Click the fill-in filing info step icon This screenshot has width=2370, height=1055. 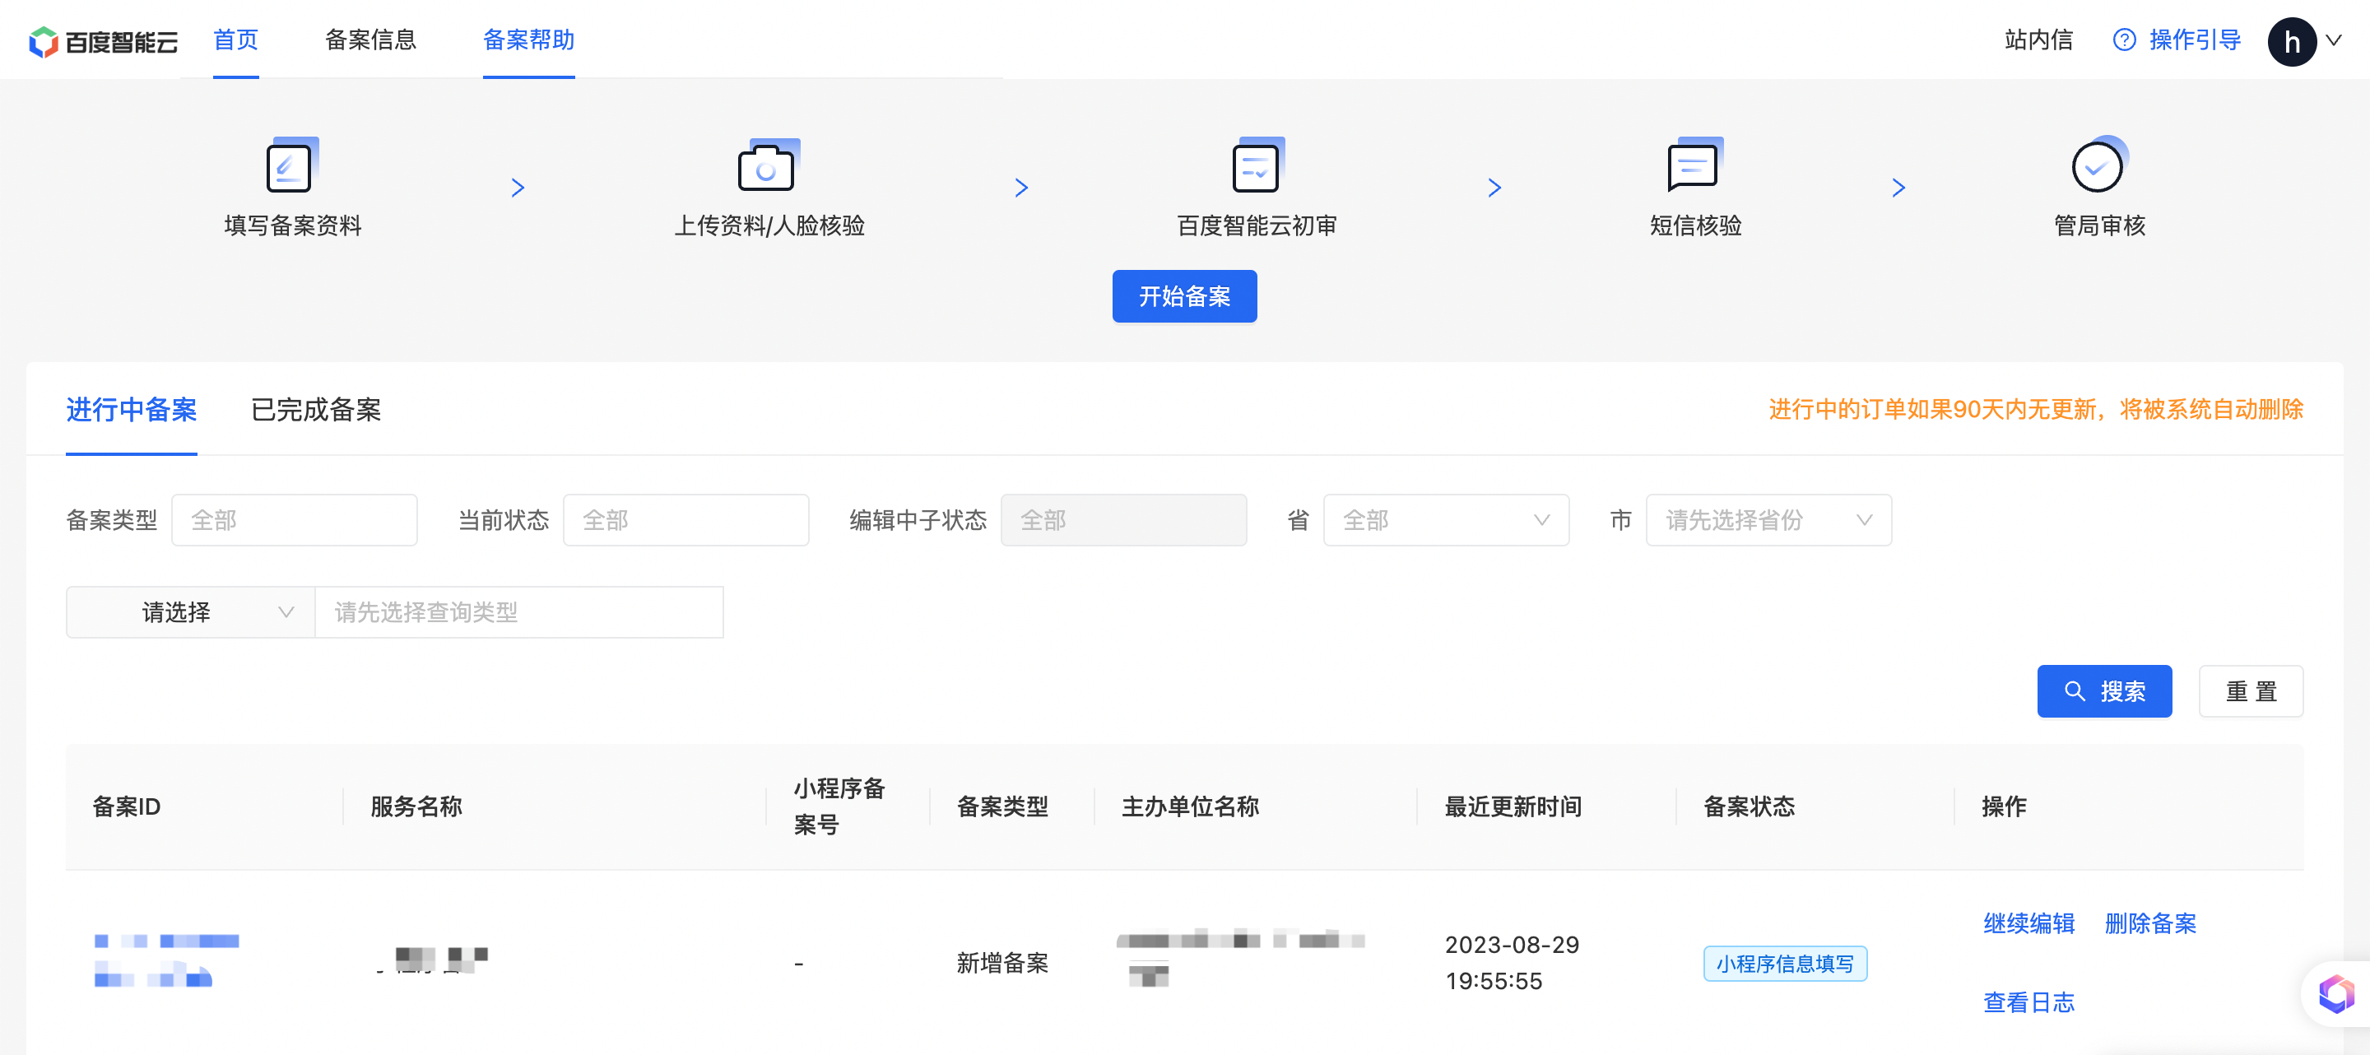click(290, 165)
